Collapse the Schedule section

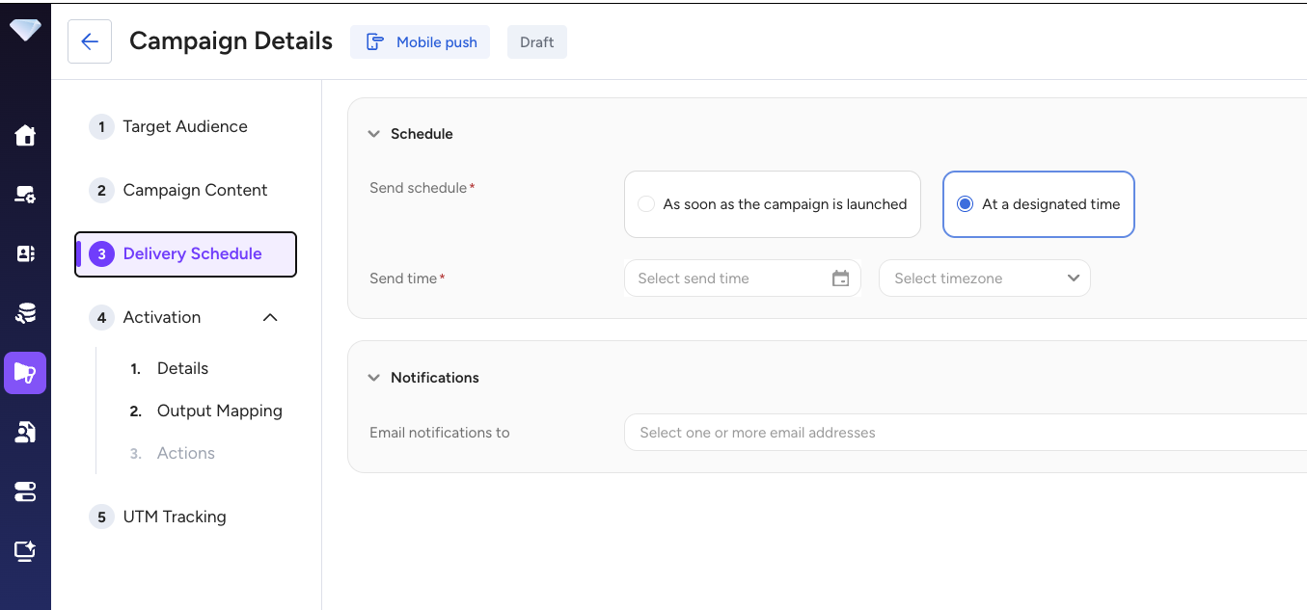374,134
